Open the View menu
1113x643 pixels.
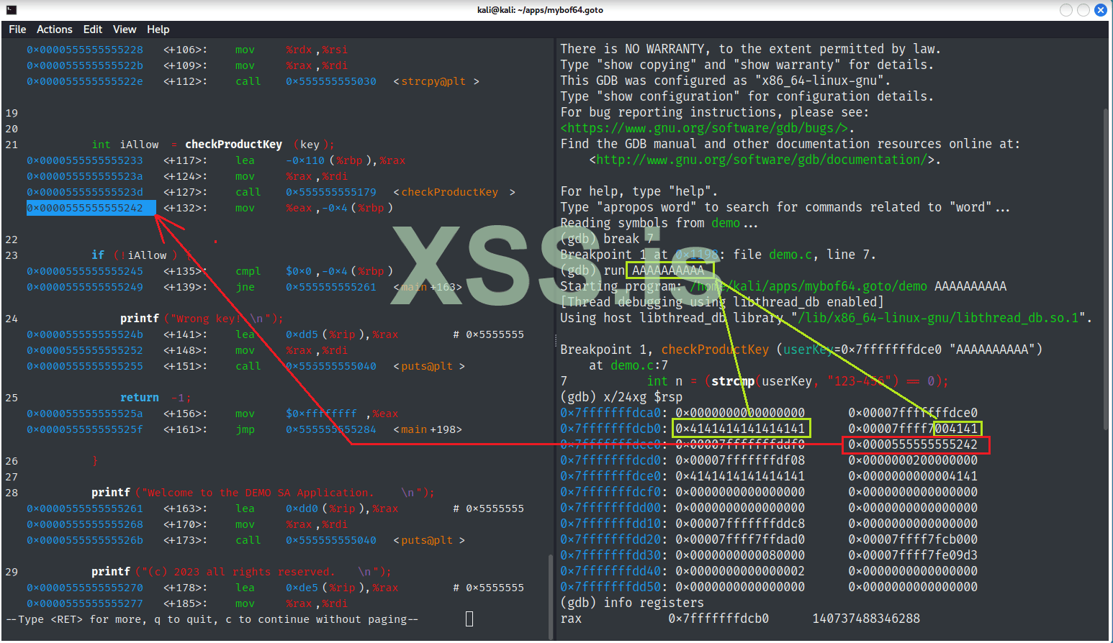125,29
